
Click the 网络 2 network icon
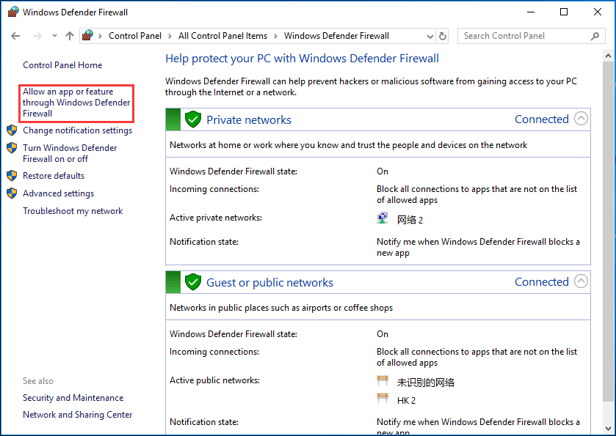(383, 218)
